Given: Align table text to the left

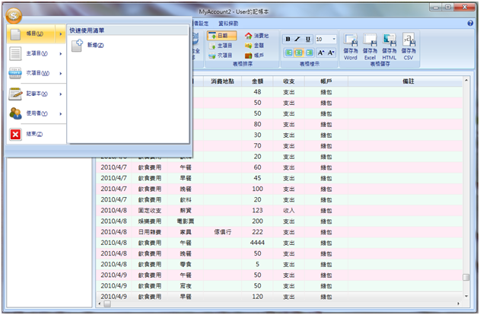Looking at the screenshot, I should (288, 52).
